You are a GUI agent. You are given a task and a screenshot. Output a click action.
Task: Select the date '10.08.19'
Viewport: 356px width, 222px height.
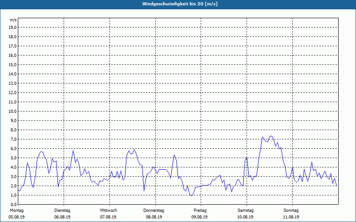[245, 217]
